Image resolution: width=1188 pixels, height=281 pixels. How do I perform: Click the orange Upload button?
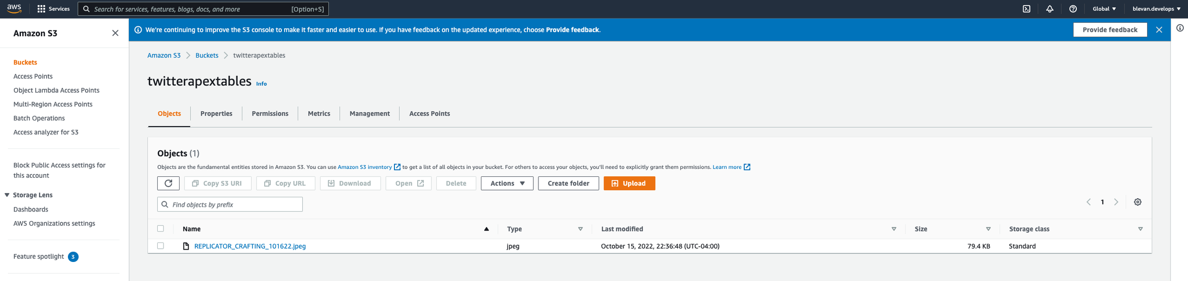coord(629,184)
